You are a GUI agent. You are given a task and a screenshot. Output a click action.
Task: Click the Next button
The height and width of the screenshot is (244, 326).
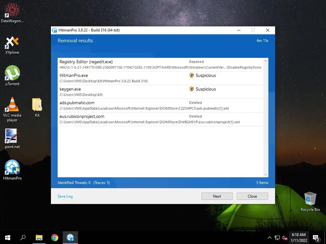coord(217,196)
